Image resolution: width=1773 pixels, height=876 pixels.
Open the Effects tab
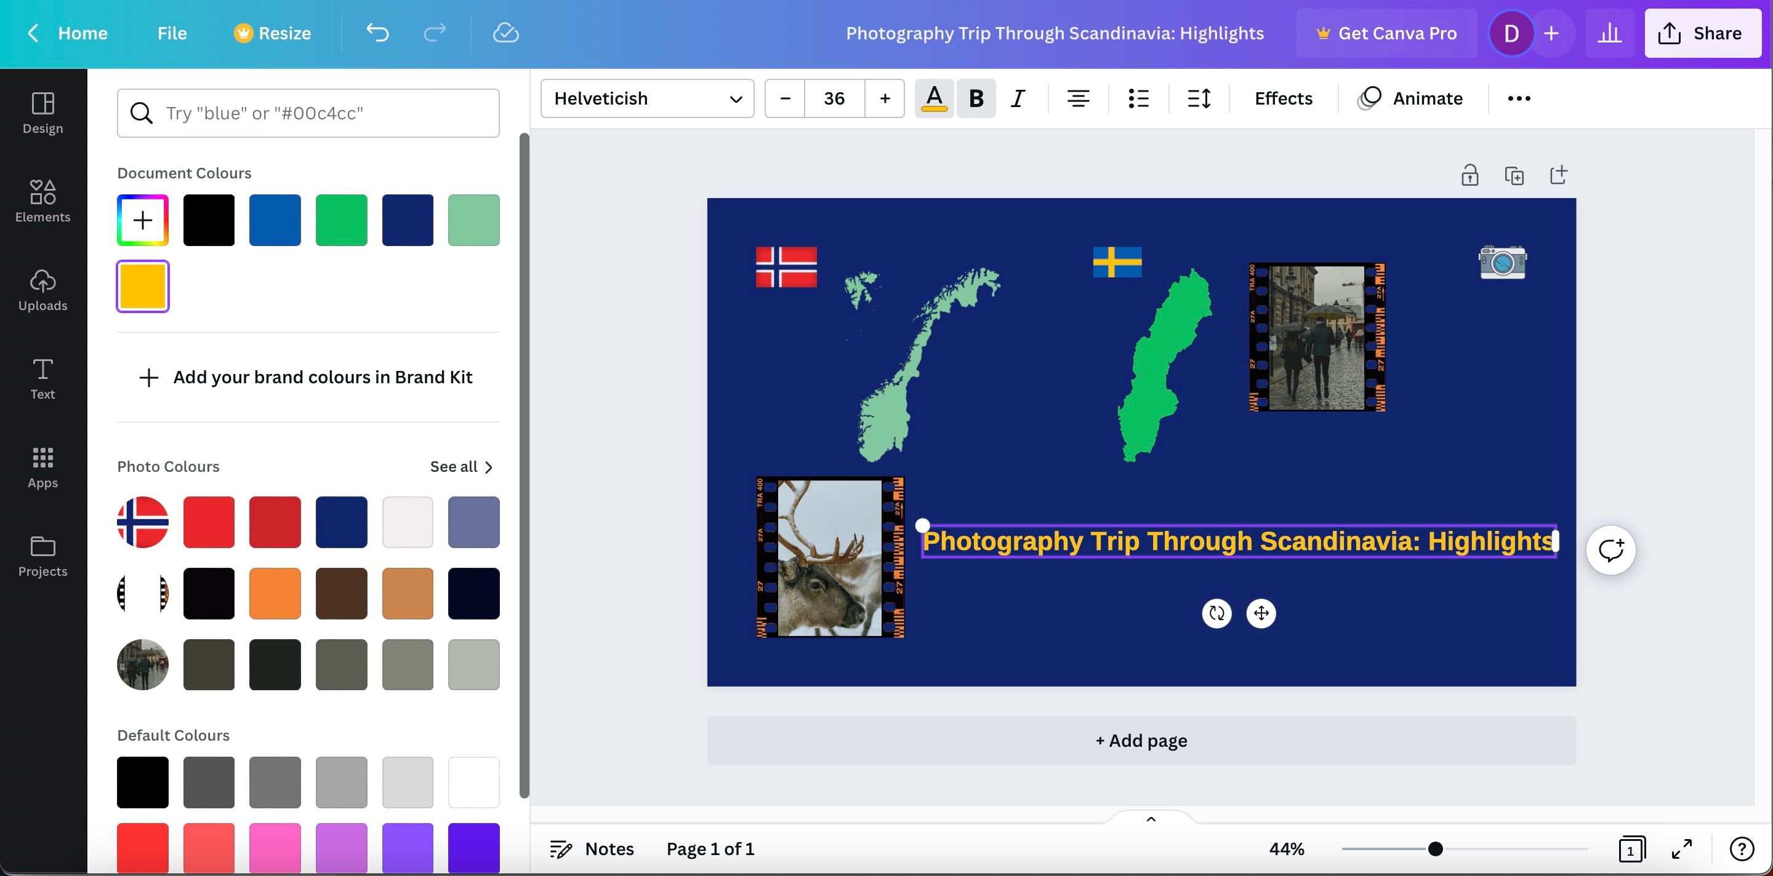click(1283, 98)
